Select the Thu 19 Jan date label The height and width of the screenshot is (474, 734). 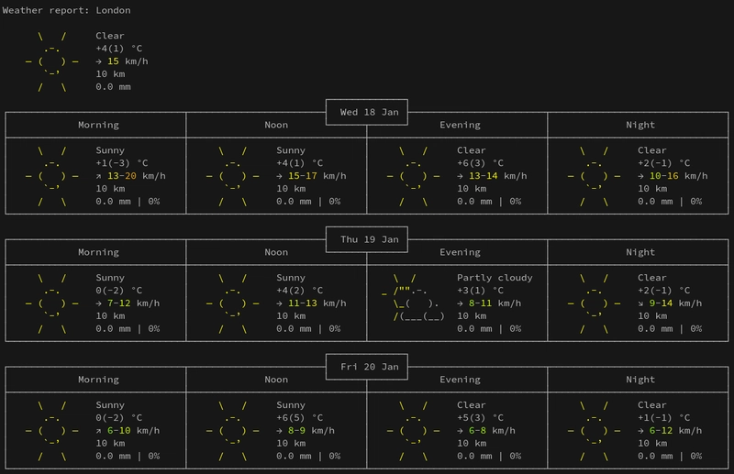(369, 239)
